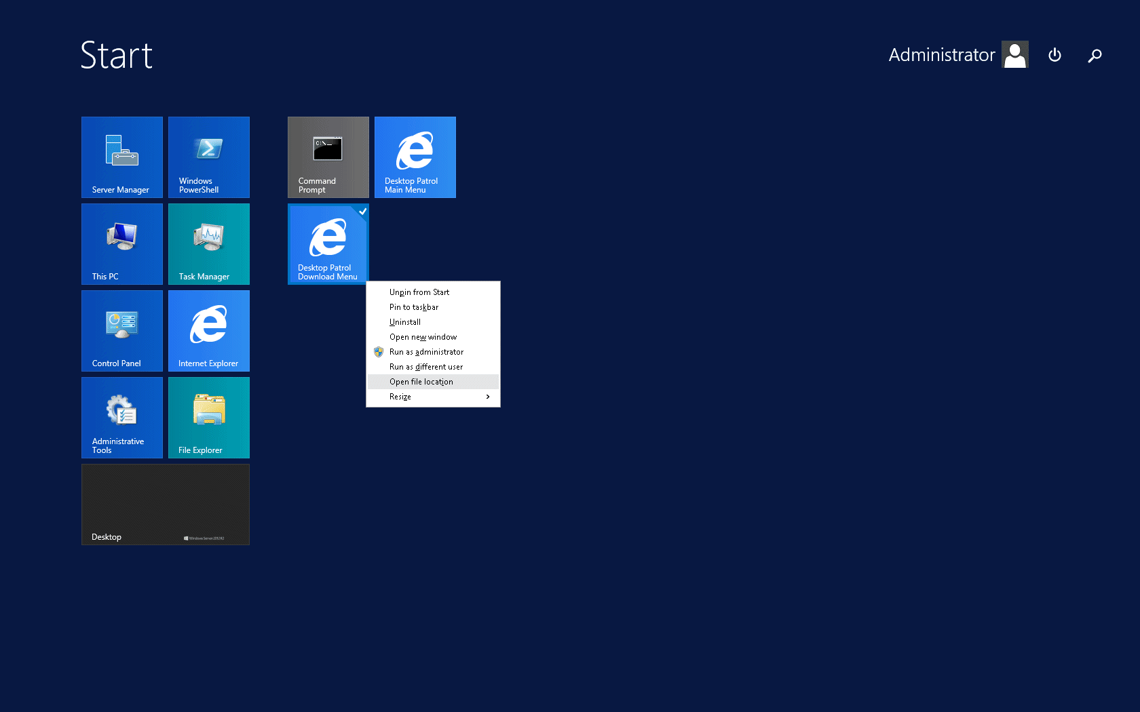Select Run as administrator
This screenshot has height=712, width=1140.
point(433,352)
